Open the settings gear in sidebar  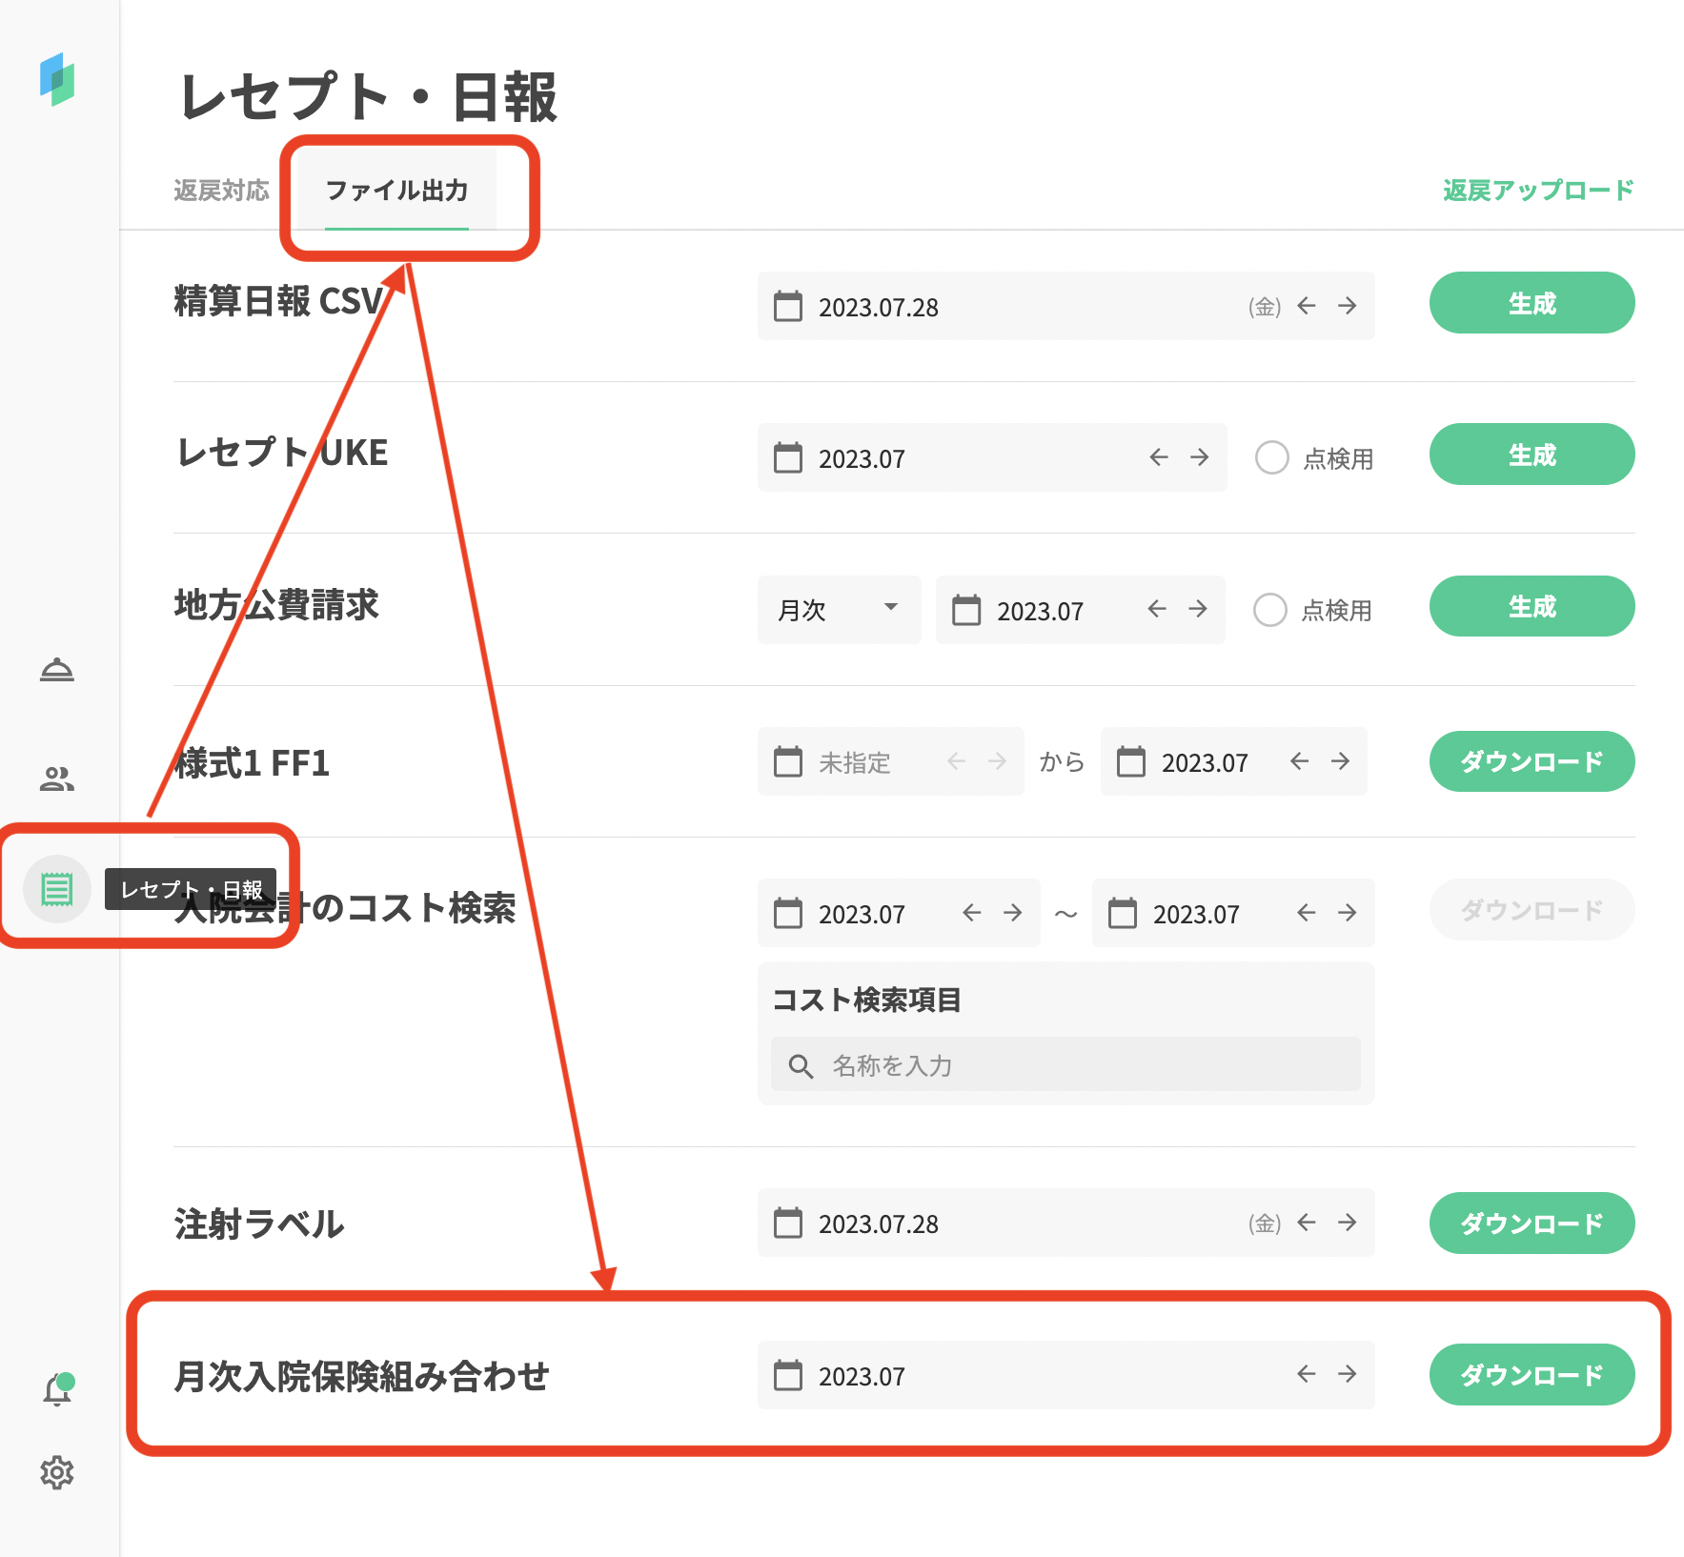57,1472
